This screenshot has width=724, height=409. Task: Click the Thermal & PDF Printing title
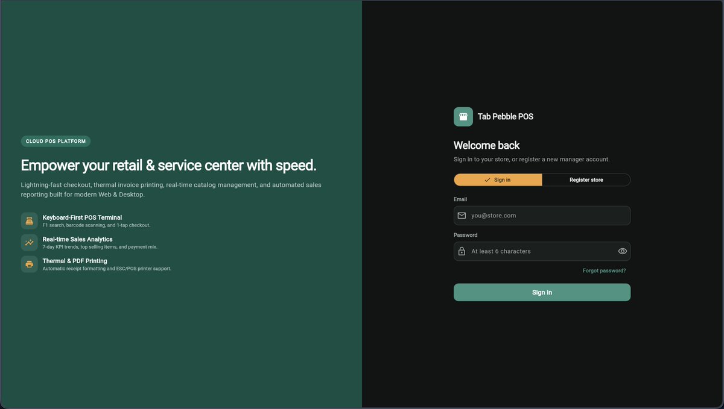(x=75, y=261)
